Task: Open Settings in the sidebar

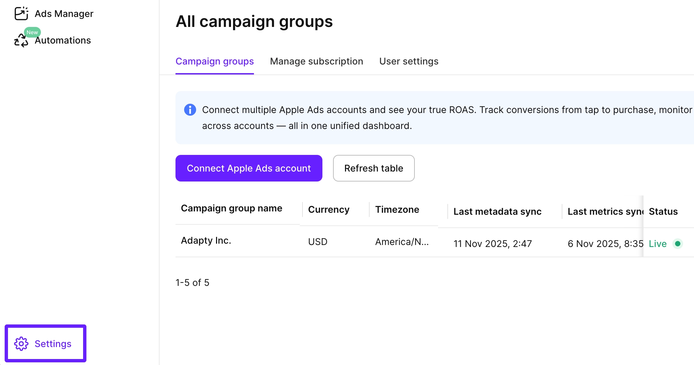Action: click(x=53, y=343)
